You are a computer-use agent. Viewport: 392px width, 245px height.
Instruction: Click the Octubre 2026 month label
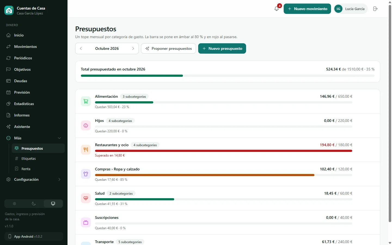107,48
